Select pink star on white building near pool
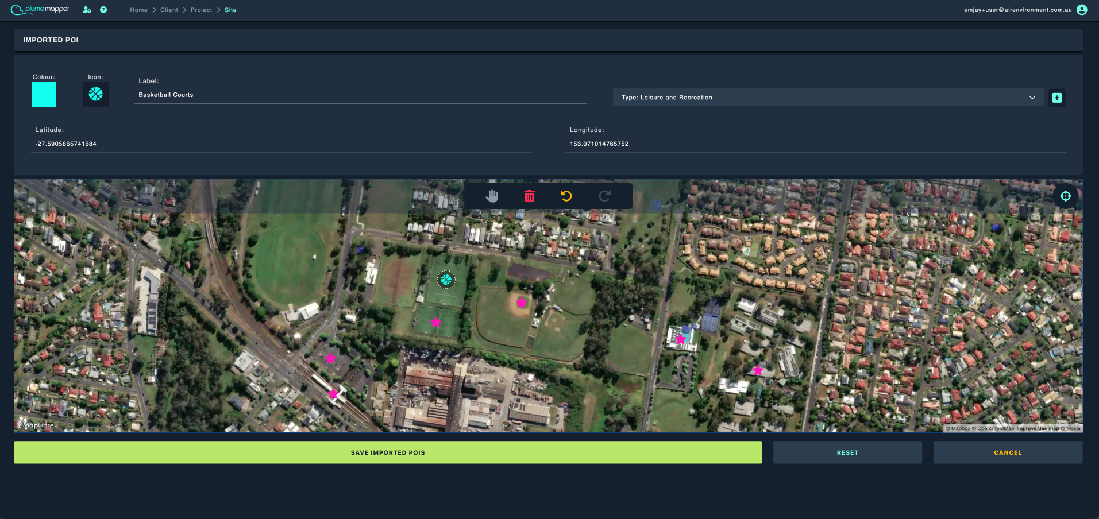The height and width of the screenshot is (519, 1099). coord(681,339)
